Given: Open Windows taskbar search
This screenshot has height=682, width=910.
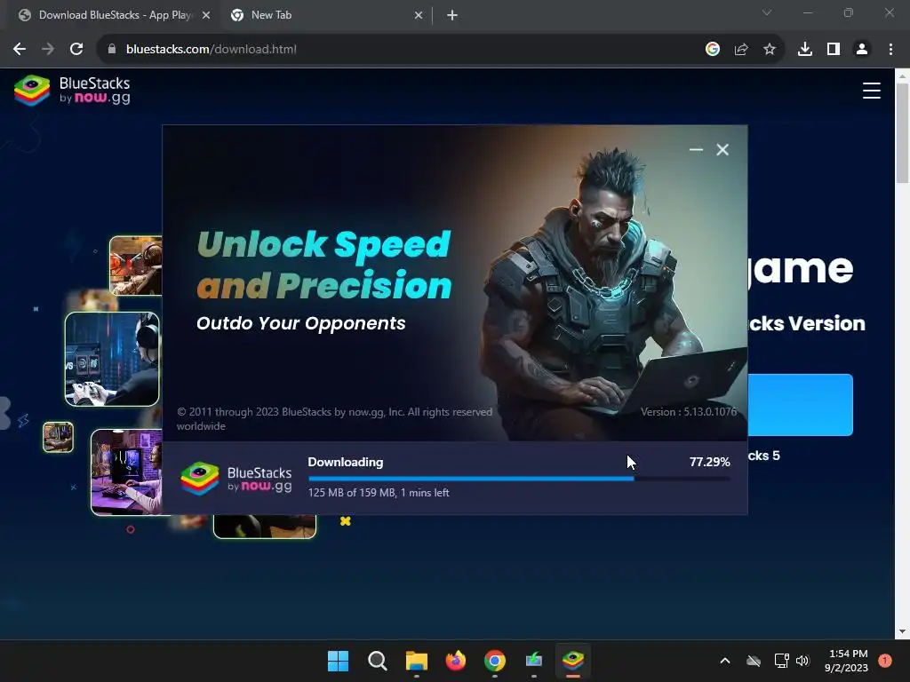Looking at the screenshot, I should [x=377, y=661].
